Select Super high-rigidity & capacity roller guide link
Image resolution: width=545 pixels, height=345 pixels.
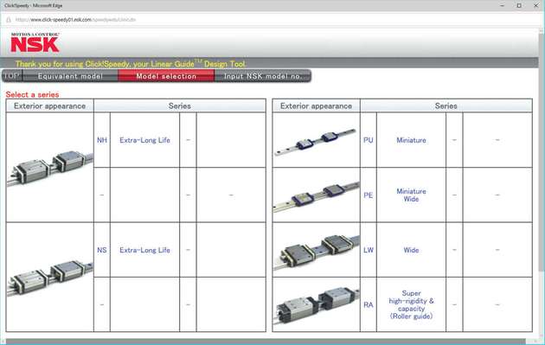411,304
